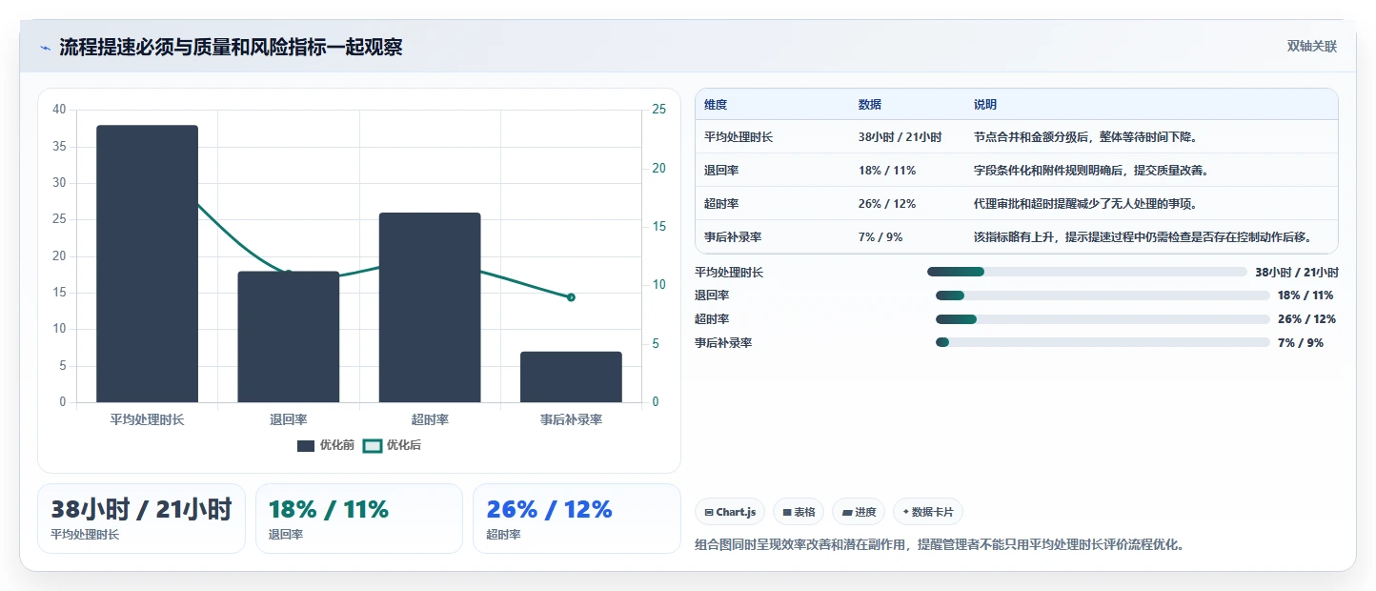The height and width of the screenshot is (591, 1376).
Task: Click the 超时率 x-axis label
Action: [x=430, y=419]
